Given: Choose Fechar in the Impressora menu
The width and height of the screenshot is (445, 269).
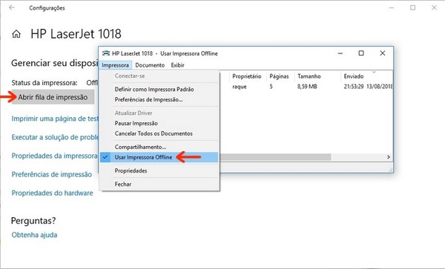Looking at the screenshot, I should (123, 185).
